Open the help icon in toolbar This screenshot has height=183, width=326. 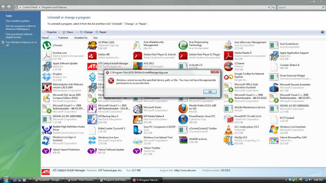(x=322, y=32)
